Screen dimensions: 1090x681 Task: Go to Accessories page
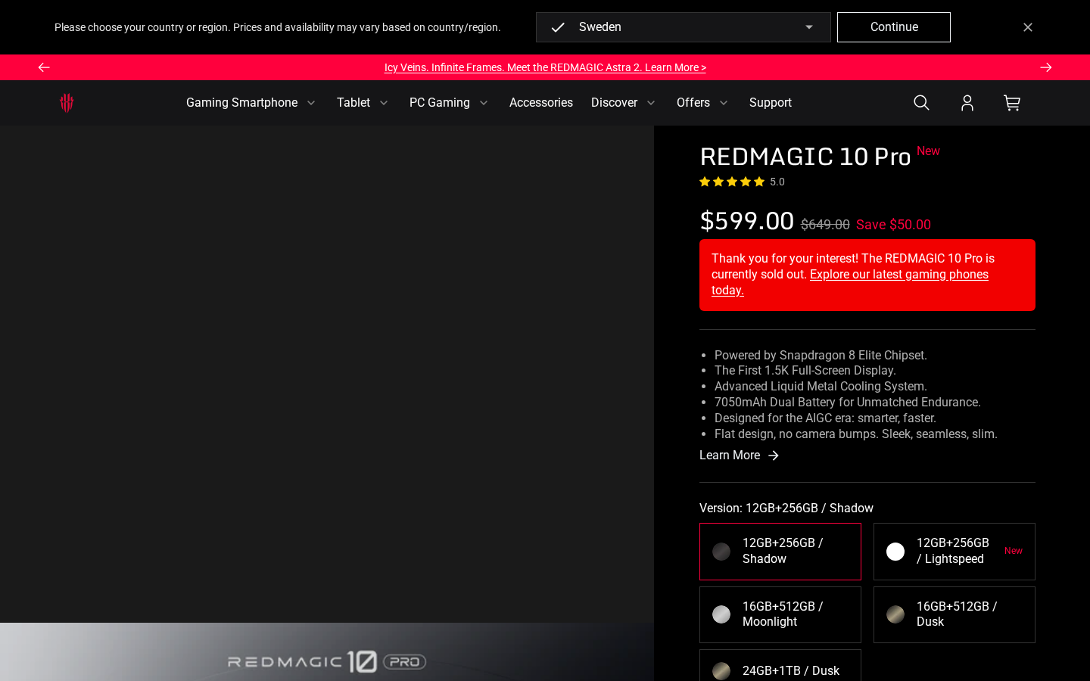click(x=541, y=103)
